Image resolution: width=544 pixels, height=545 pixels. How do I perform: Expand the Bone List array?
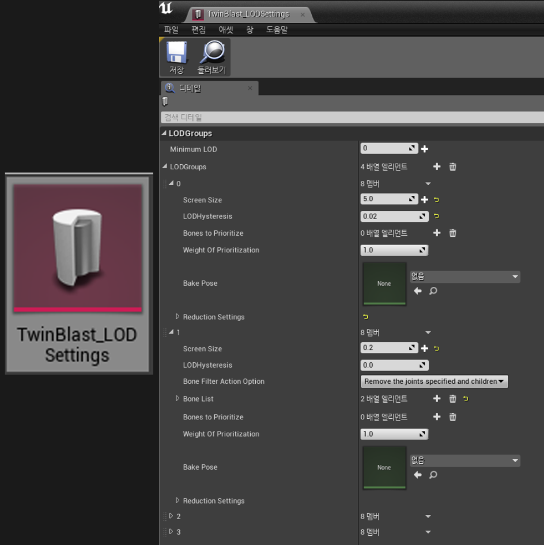[x=177, y=398]
